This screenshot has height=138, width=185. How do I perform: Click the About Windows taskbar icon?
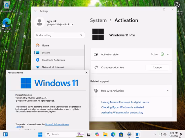(137, 134)
